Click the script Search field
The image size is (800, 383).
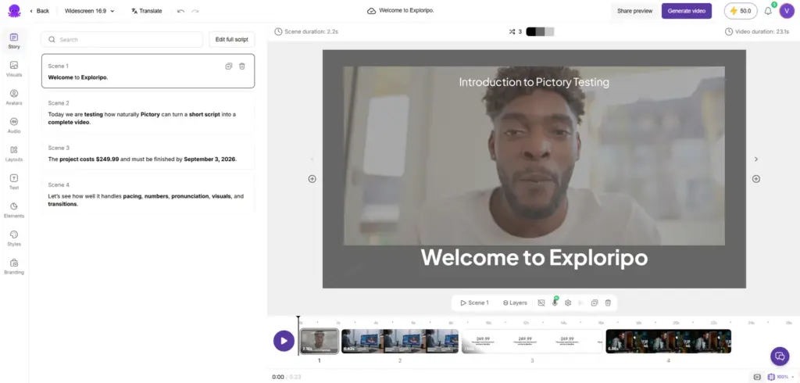pos(122,39)
